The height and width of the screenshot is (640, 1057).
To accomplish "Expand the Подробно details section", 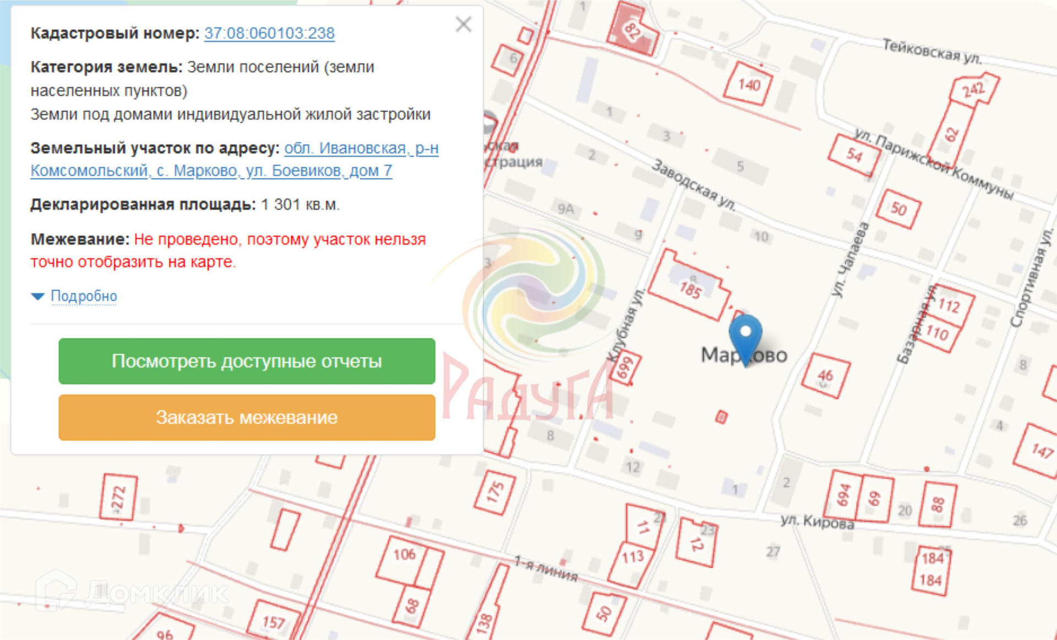I will click(x=84, y=296).
